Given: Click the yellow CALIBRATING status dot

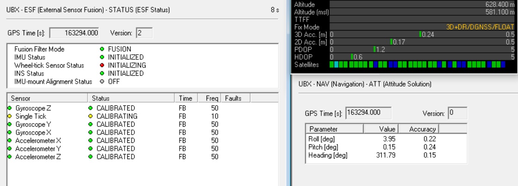Looking at the screenshot, I should pyautogui.click(x=90, y=116).
